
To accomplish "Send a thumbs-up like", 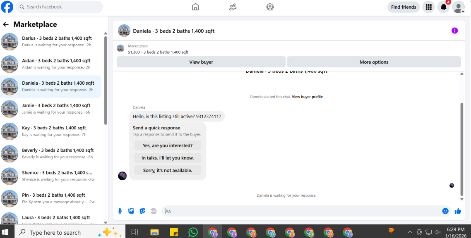I will pos(458,211).
